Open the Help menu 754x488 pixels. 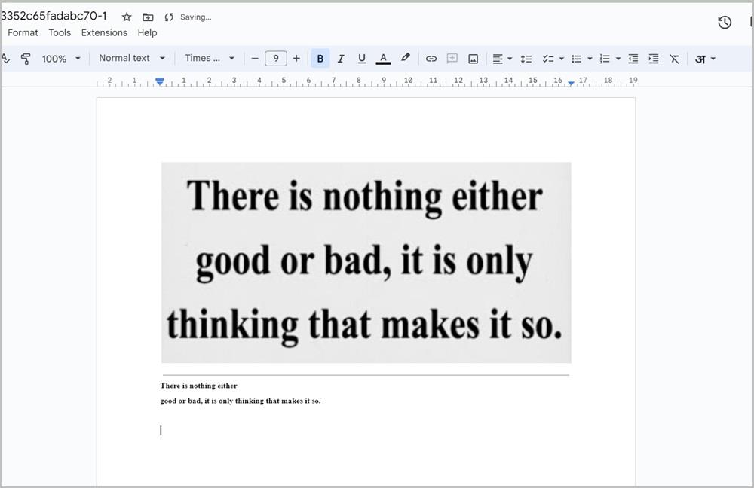pyautogui.click(x=147, y=32)
